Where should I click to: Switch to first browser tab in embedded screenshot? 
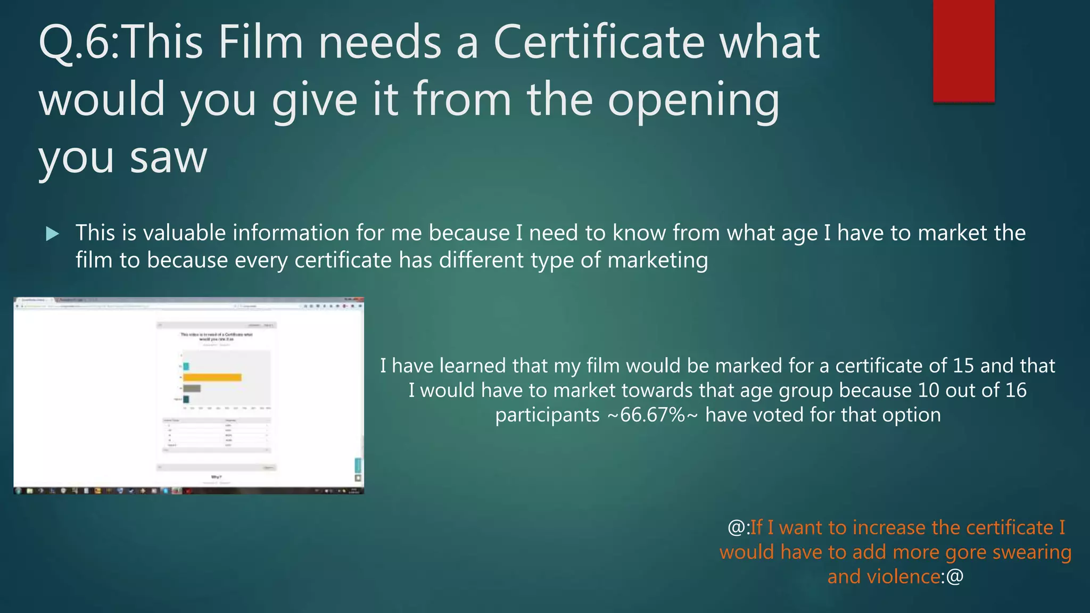(35, 300)
